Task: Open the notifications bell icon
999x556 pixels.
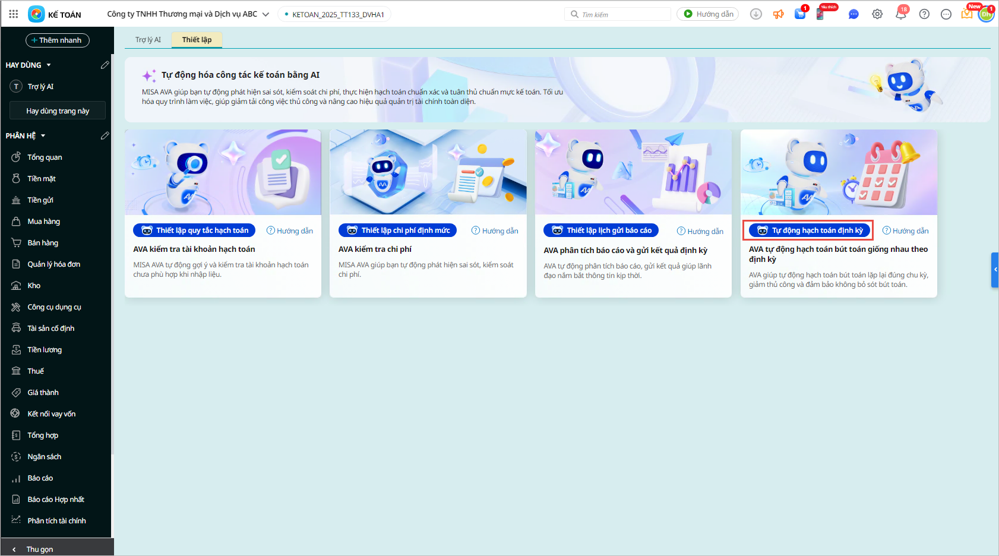Action: tap(900, 14)
